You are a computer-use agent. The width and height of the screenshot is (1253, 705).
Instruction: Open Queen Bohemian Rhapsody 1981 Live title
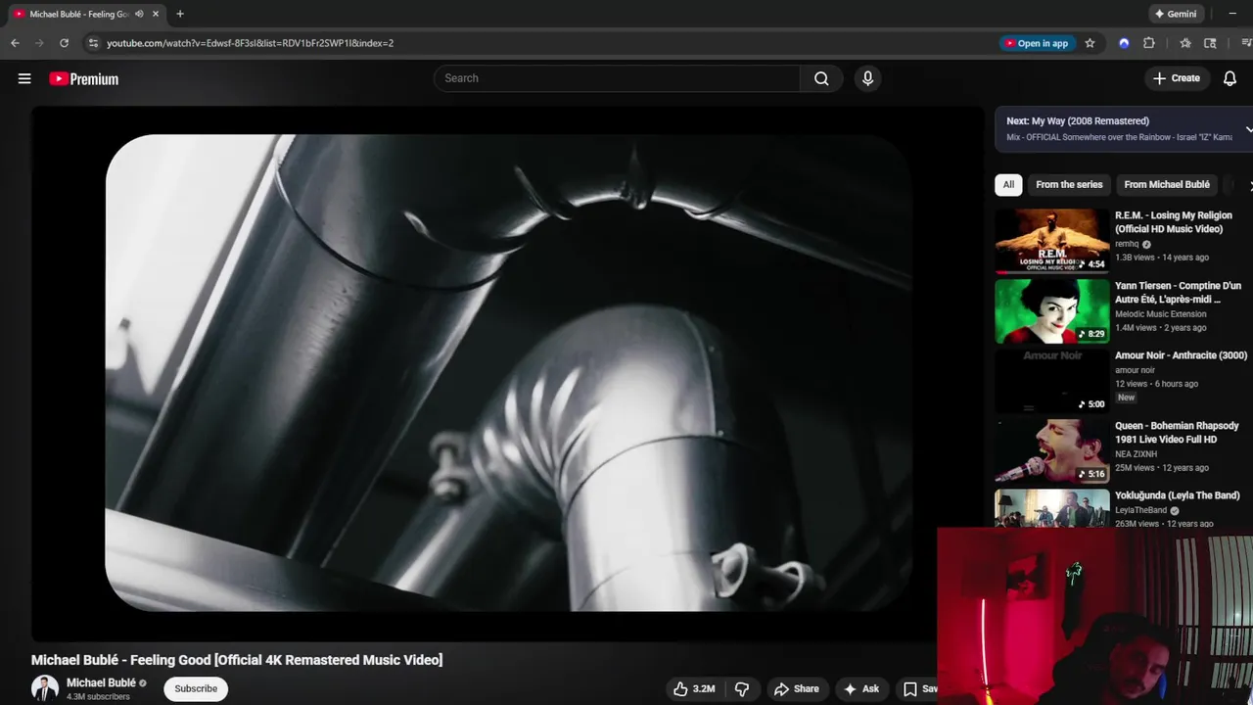[x=1177, y=433]
